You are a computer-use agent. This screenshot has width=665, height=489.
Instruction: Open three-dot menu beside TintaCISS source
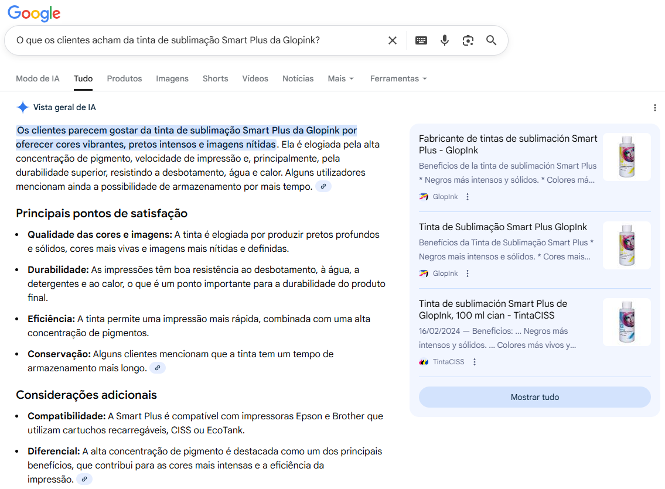[475, 362]
